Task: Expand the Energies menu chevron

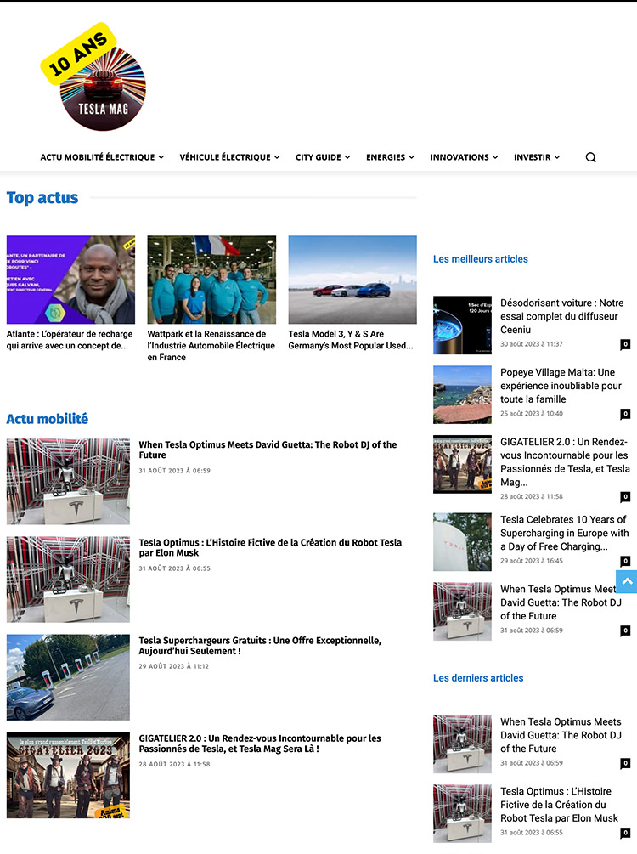Action: [412, 157]
